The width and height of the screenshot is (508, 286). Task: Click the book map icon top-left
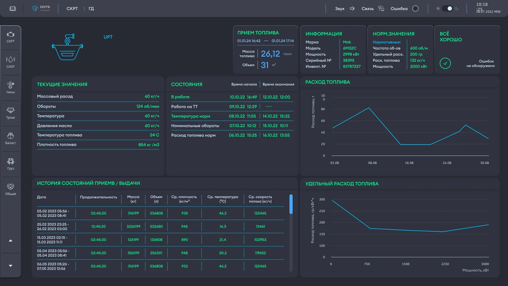[x=13, y=8]
